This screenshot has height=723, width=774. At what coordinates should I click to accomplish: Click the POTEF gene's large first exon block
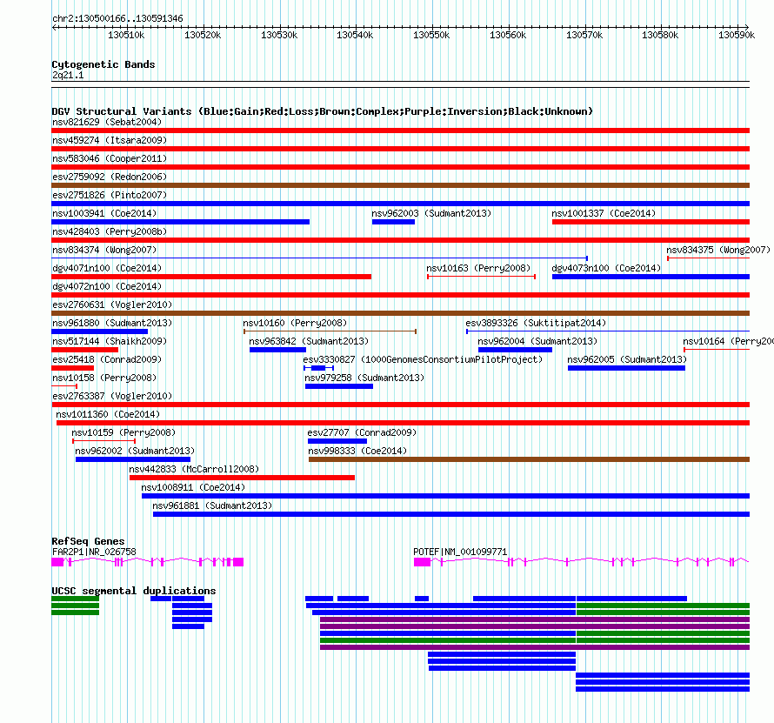coord(422,562)
